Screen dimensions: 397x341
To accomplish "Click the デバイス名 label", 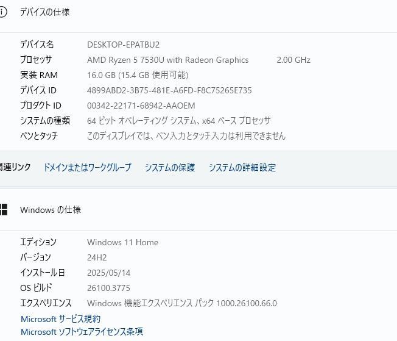I will click(37, 45).
